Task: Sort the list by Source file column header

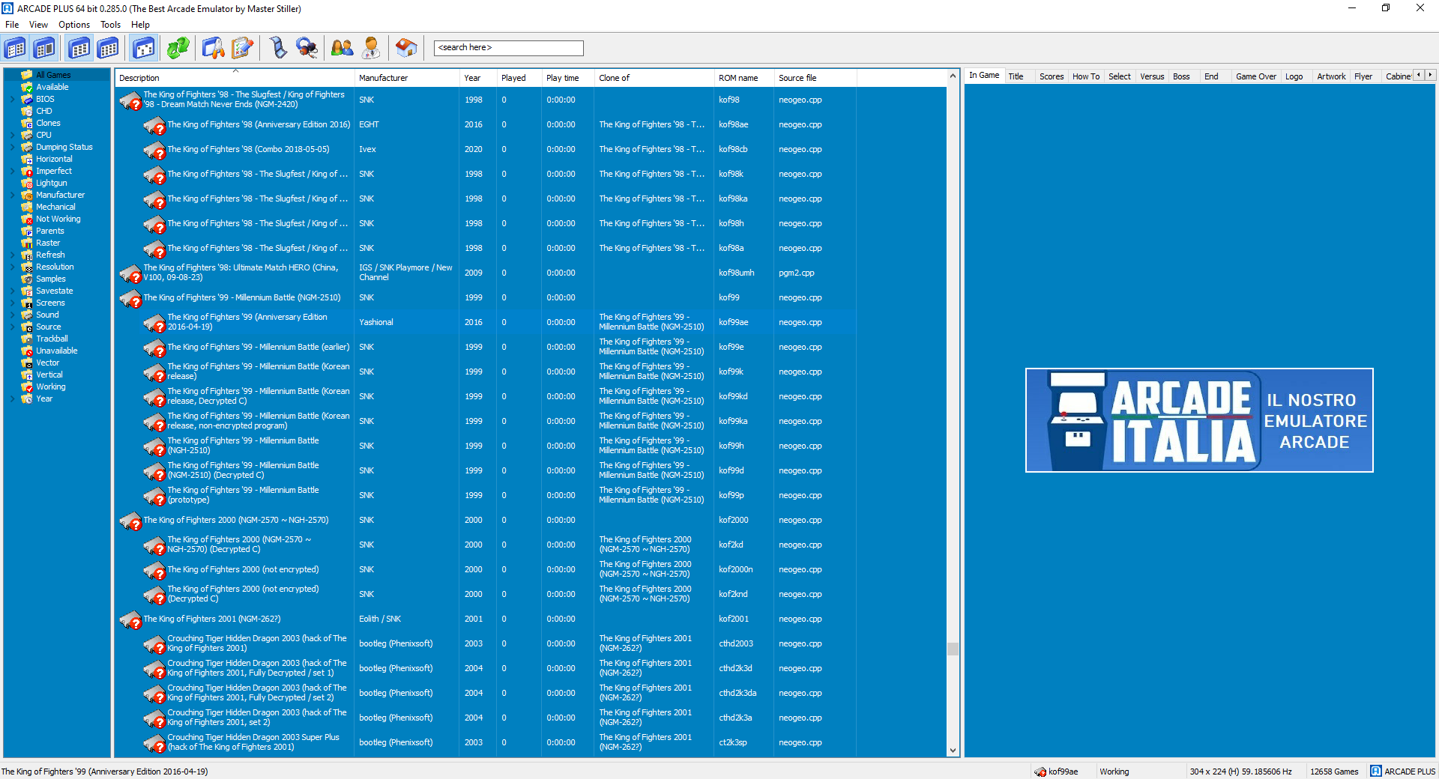Action: point(815,78)
